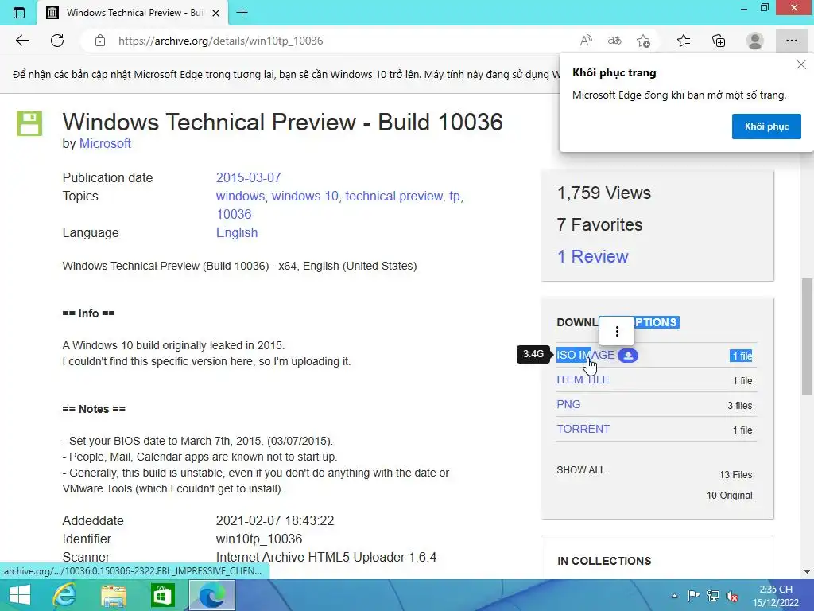This screenshot has width=814, height=611.
Task: Open the 2015-03-07 publication date link
Action: (248, 177)
